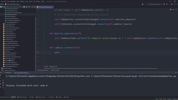Open the Navigate menu
The height and width of the screenshot is (100, 178).
click(13, 1)
